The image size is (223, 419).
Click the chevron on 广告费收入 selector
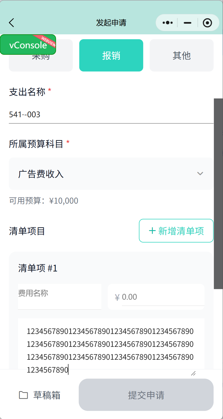pyautogui.click(x=200, y=174)
